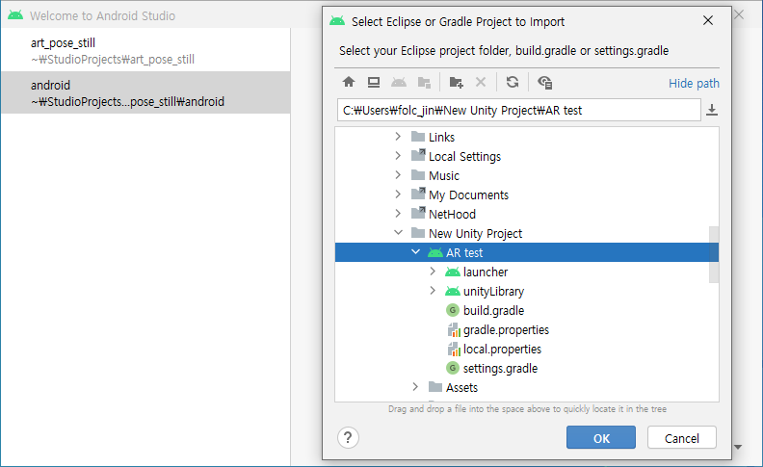
Task: Collapse the New Unity Project folder
Action: [398, 233]
